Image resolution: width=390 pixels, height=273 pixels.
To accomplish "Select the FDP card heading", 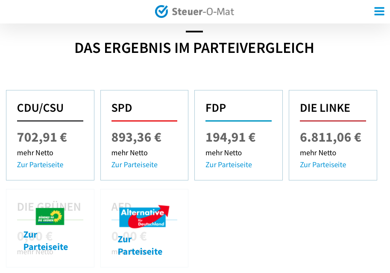I will pos(216,108).
